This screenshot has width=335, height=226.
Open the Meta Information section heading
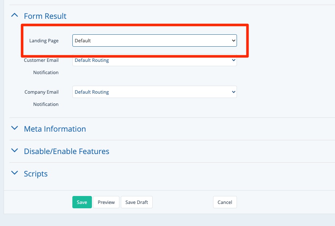click(55, 129)
